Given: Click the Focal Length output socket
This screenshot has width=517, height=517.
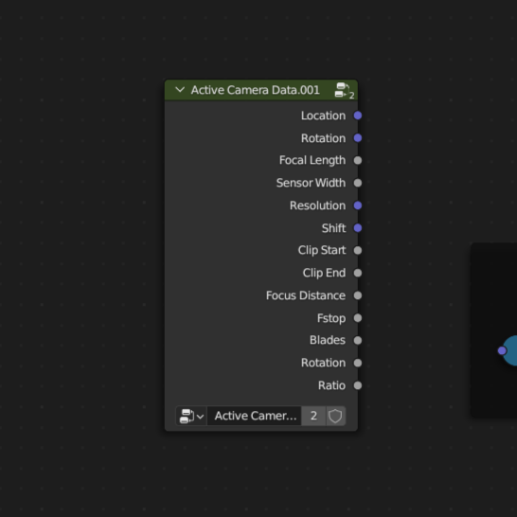Looking at the screenshot, I should (358, 161).
